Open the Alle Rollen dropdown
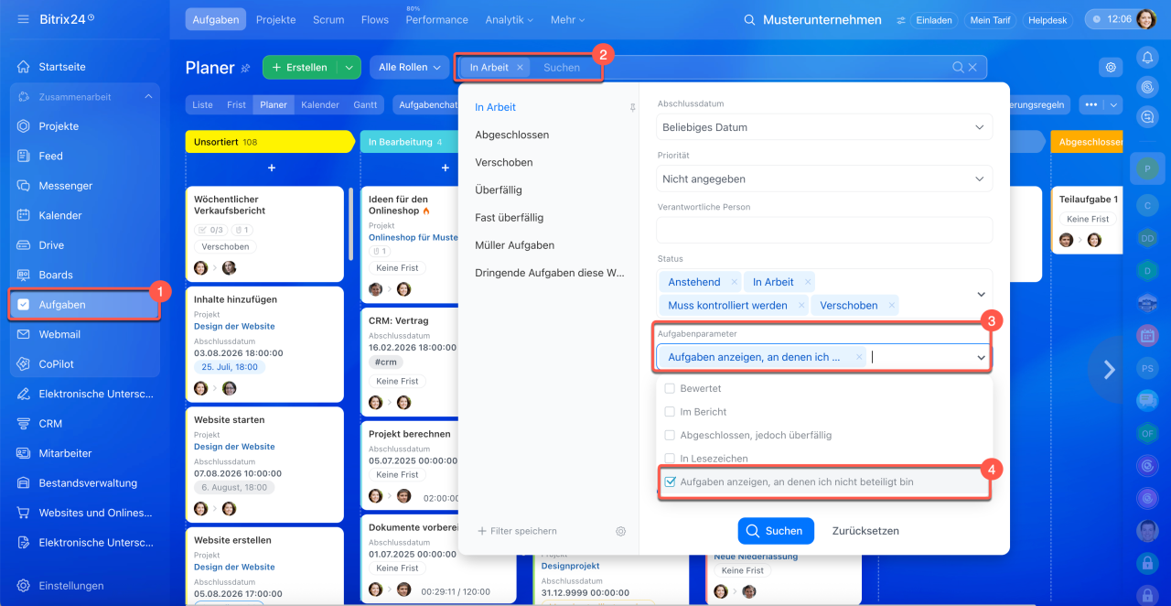The width and height of the screenshot is (1171, 606). [409, 67]
